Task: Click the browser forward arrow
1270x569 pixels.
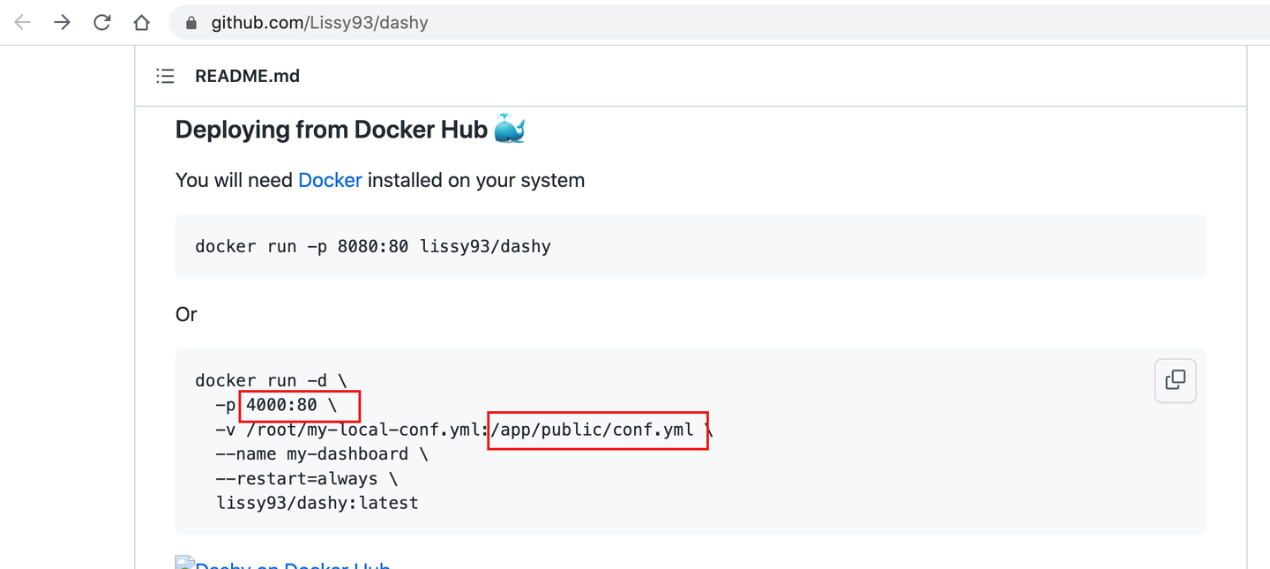Action: click(x=62, y=23)
